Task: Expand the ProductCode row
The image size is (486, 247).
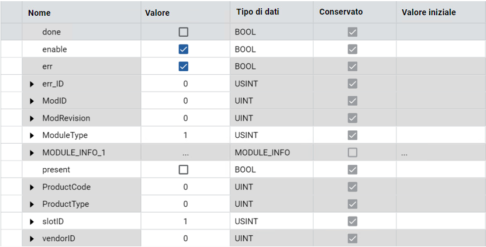Action: [x=32, y=187]
